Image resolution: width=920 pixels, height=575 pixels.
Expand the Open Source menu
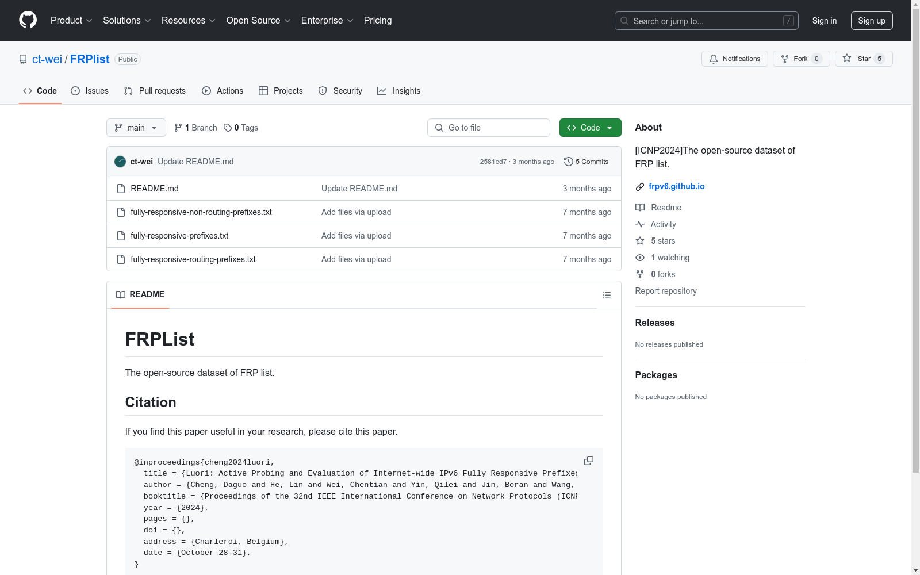[259, 21]
